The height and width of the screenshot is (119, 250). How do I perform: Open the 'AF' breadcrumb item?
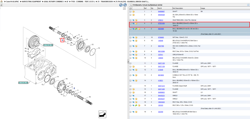coord(67,1)
